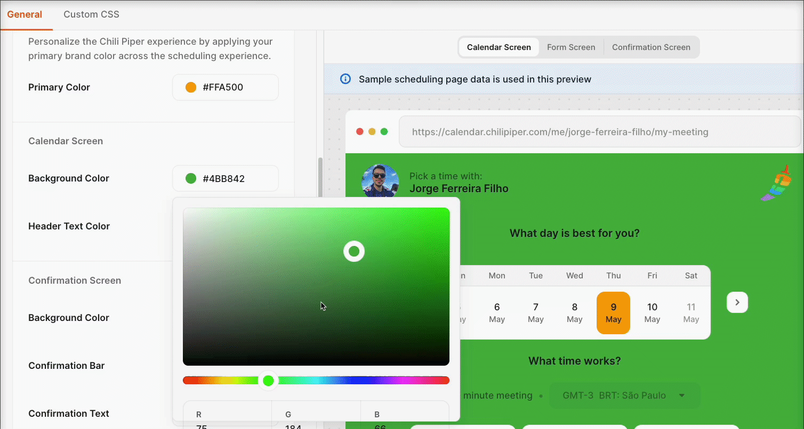The image size is (804, 429).
Task: Select Tuesday 7 May date
Action: [536, 313]
